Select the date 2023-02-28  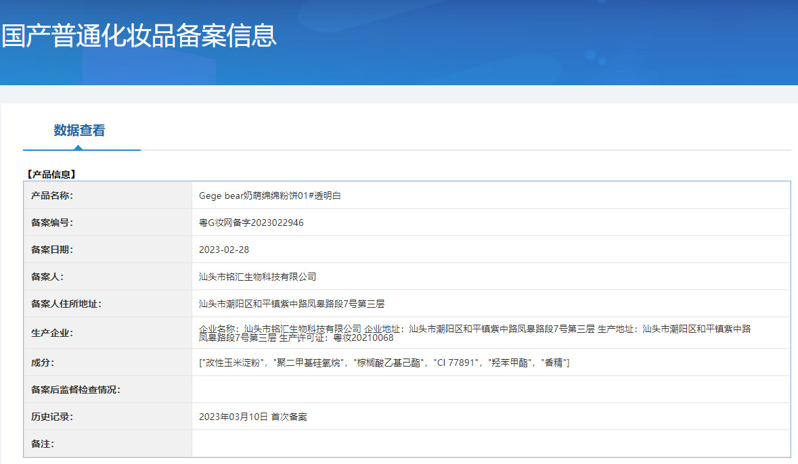(x=224, y=250)
